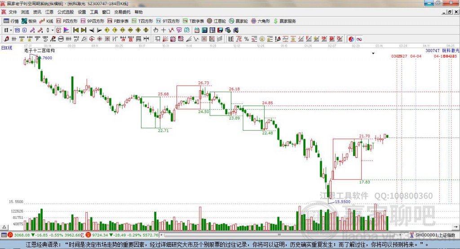Screen dimensions: 460x249
Task: Click the 15.5500 low price label
Action: click(343, 202)
